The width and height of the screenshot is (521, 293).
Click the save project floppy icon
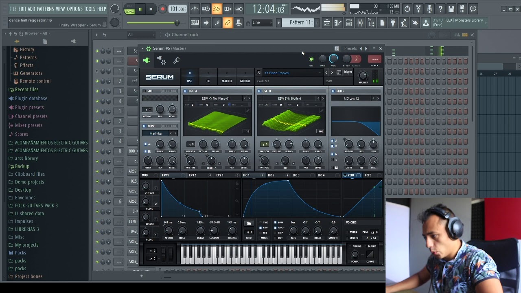point(451,9)
